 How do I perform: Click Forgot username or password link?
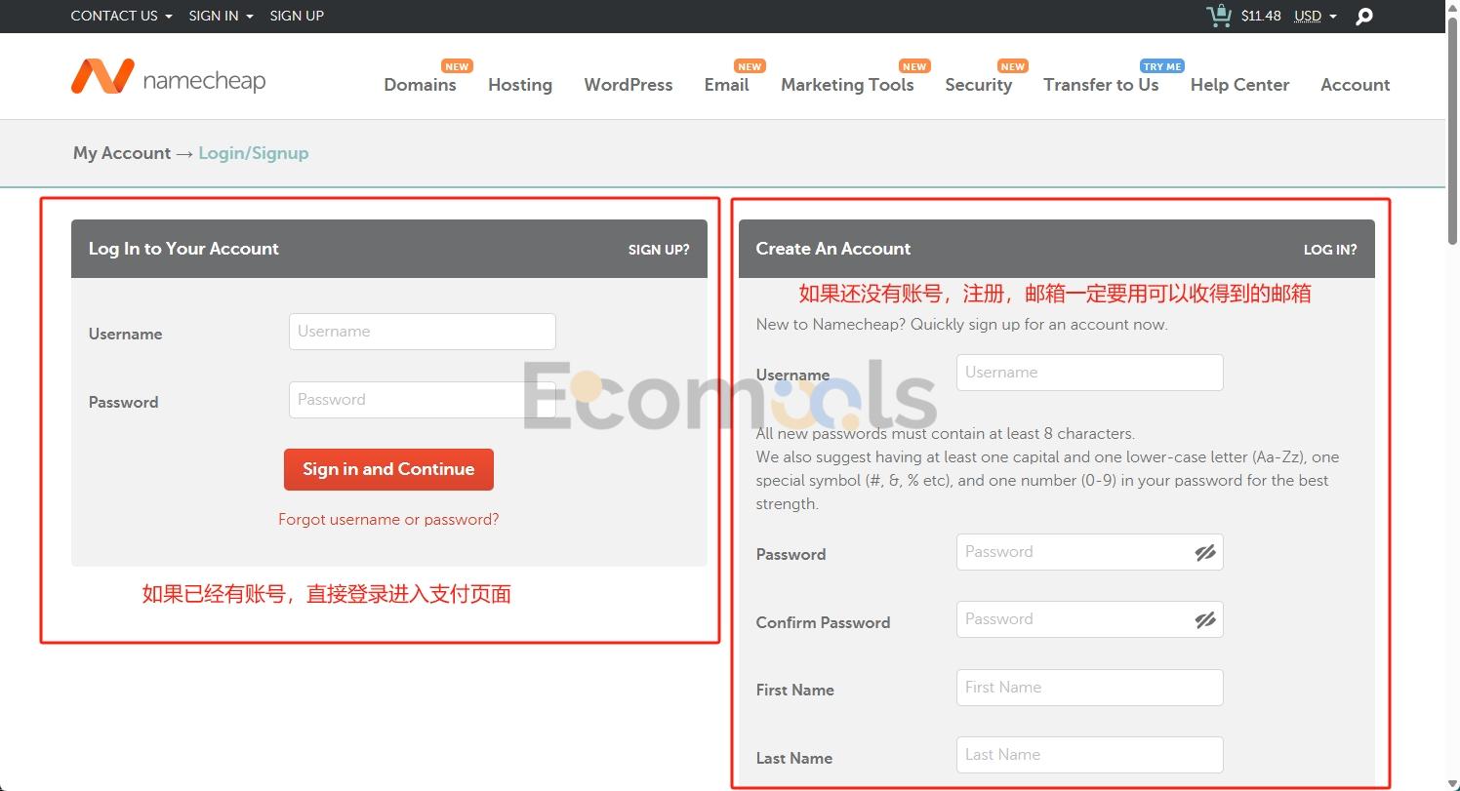click(388, 520)
